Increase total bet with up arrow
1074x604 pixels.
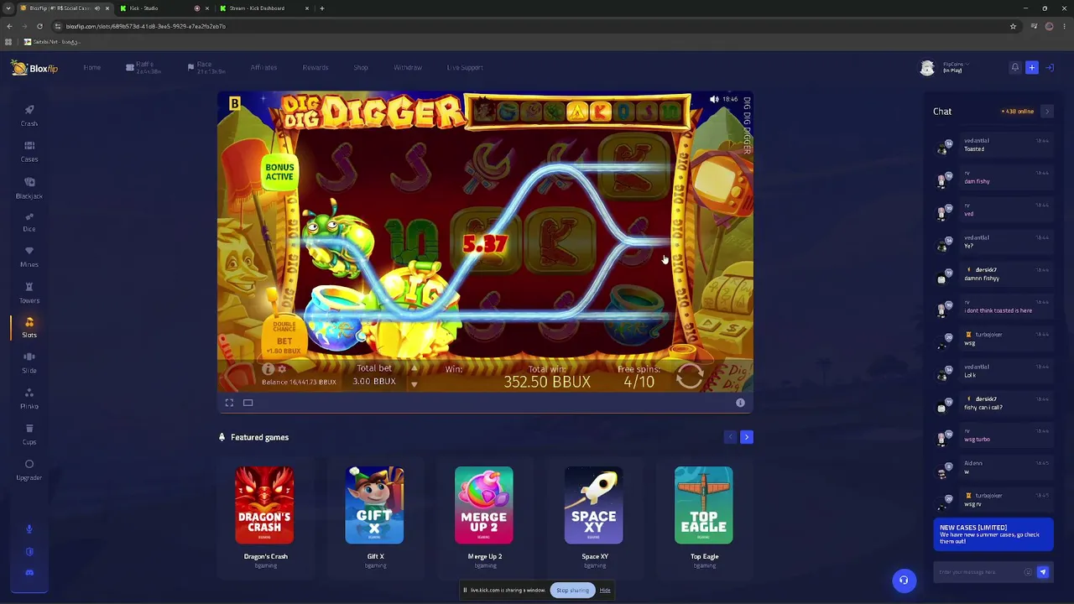[414, 368]
